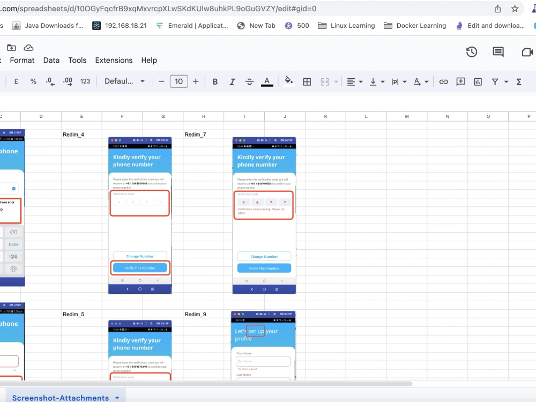
Task: Toggle bold formatting
Action: (x=215, y=81)
